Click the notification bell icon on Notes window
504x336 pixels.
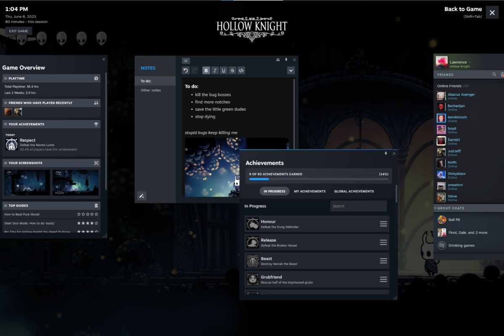point(278,60)
